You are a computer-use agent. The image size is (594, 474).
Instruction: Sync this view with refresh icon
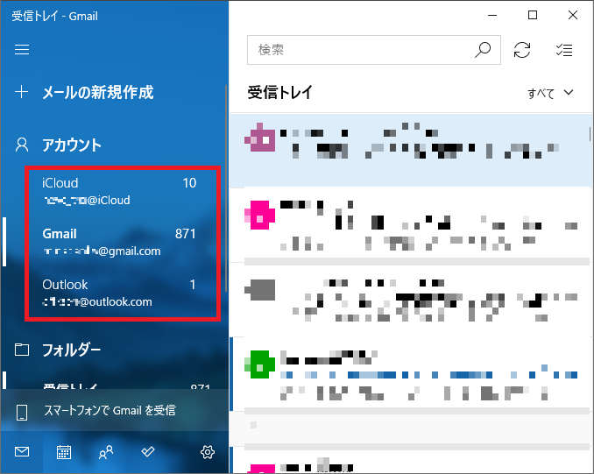(522, 50)
